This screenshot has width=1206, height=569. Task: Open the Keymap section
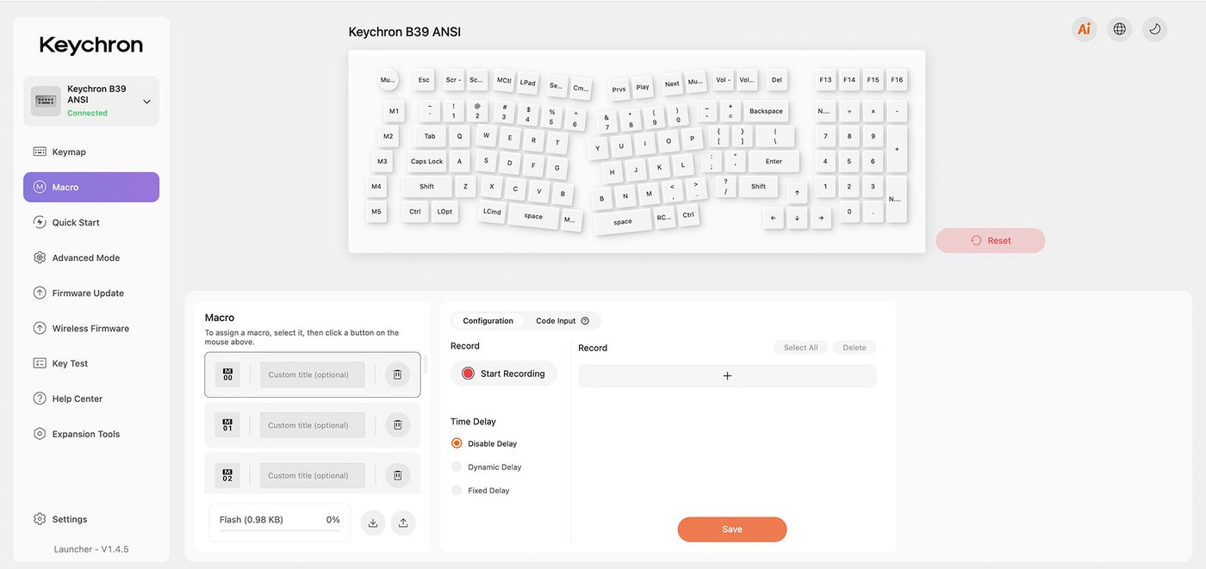pyautogui.click(x=91, y=152)
